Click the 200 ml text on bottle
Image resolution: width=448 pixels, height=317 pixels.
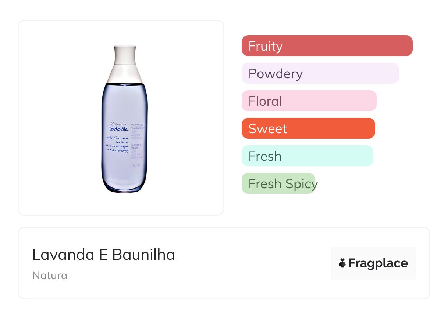(x=136, y=165)
